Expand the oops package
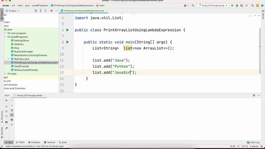The width and height of the screenshot is (265, 149). 5,74
